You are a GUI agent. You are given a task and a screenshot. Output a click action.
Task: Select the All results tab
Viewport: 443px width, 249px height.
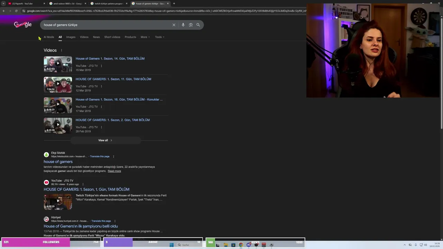coord(60,37)
